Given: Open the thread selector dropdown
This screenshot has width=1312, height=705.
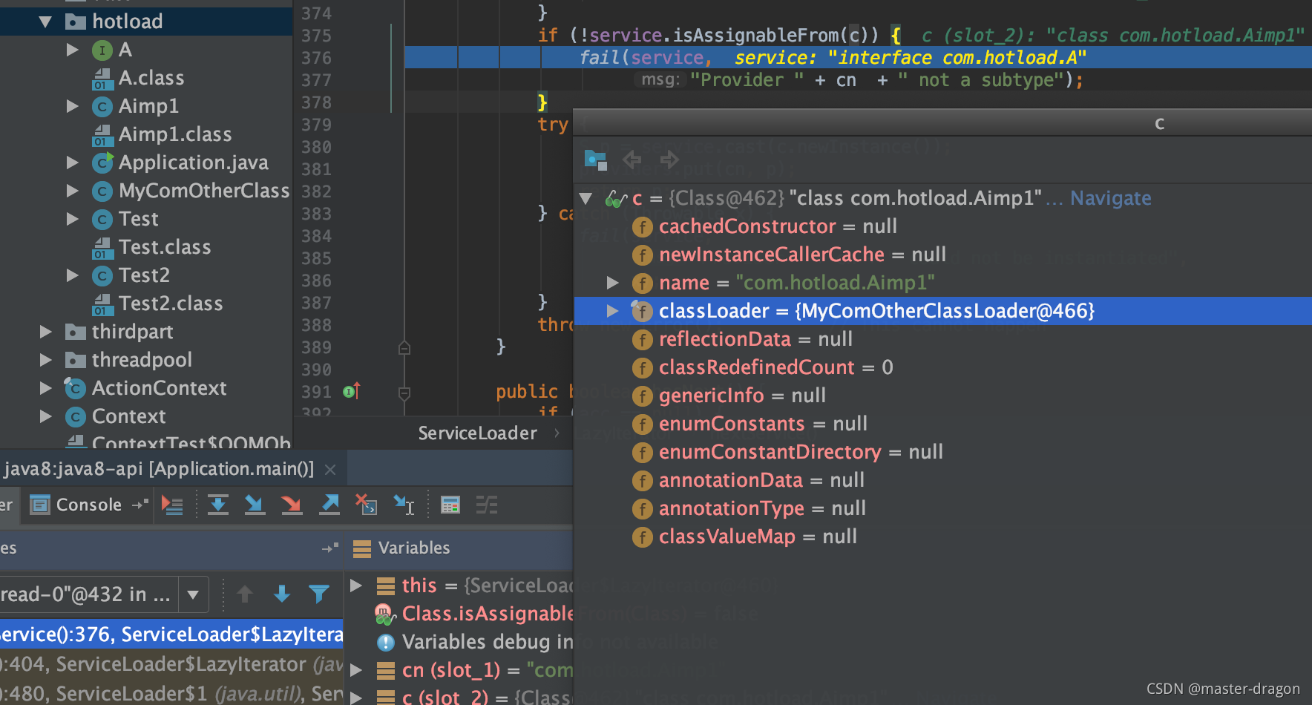Looking at the screenshot, I should [193, 594].
